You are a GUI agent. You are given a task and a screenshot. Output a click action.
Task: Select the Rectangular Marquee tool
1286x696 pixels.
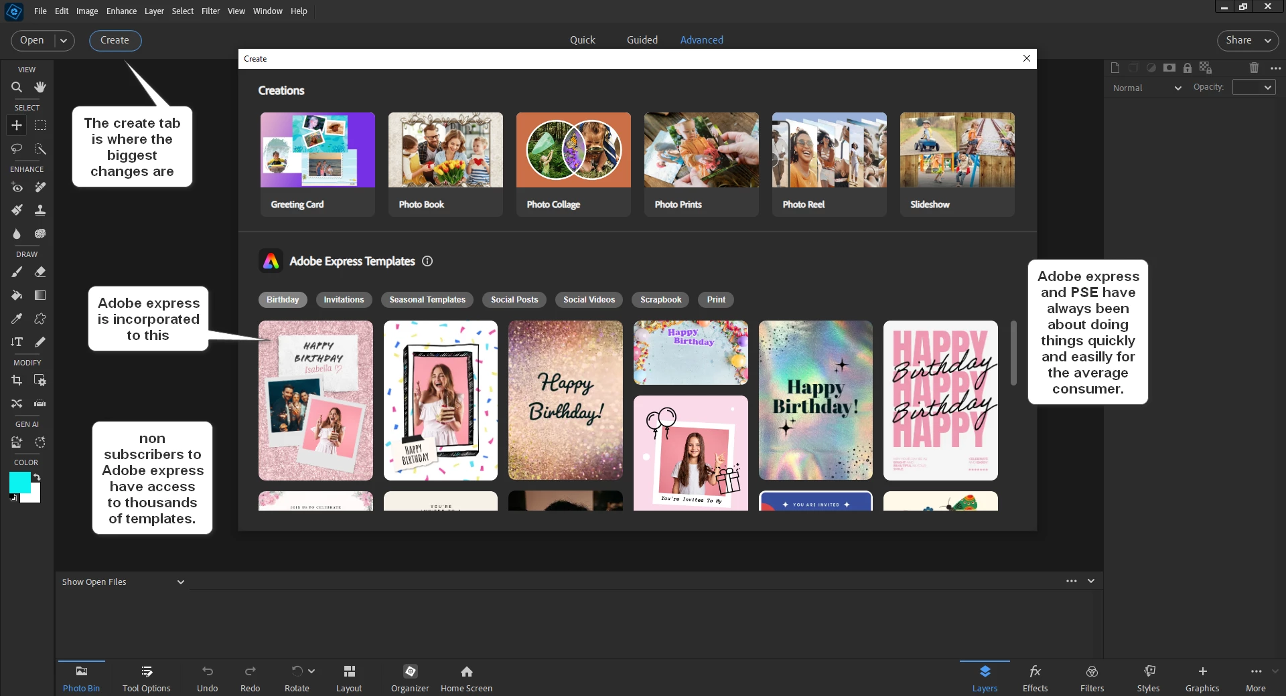tap(40, 125)
